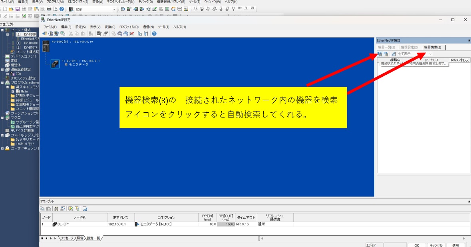Collapse the ユニット構成 tree node
The image size is (471, 247).
[x=2, y=30]
